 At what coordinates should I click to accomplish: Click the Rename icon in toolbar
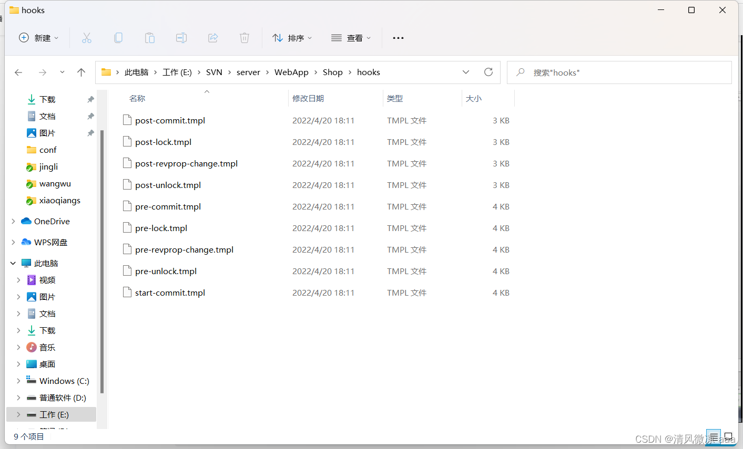tap(181, 38)
